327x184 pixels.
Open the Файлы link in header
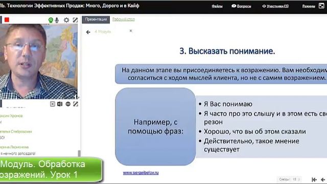pos(217,6)
